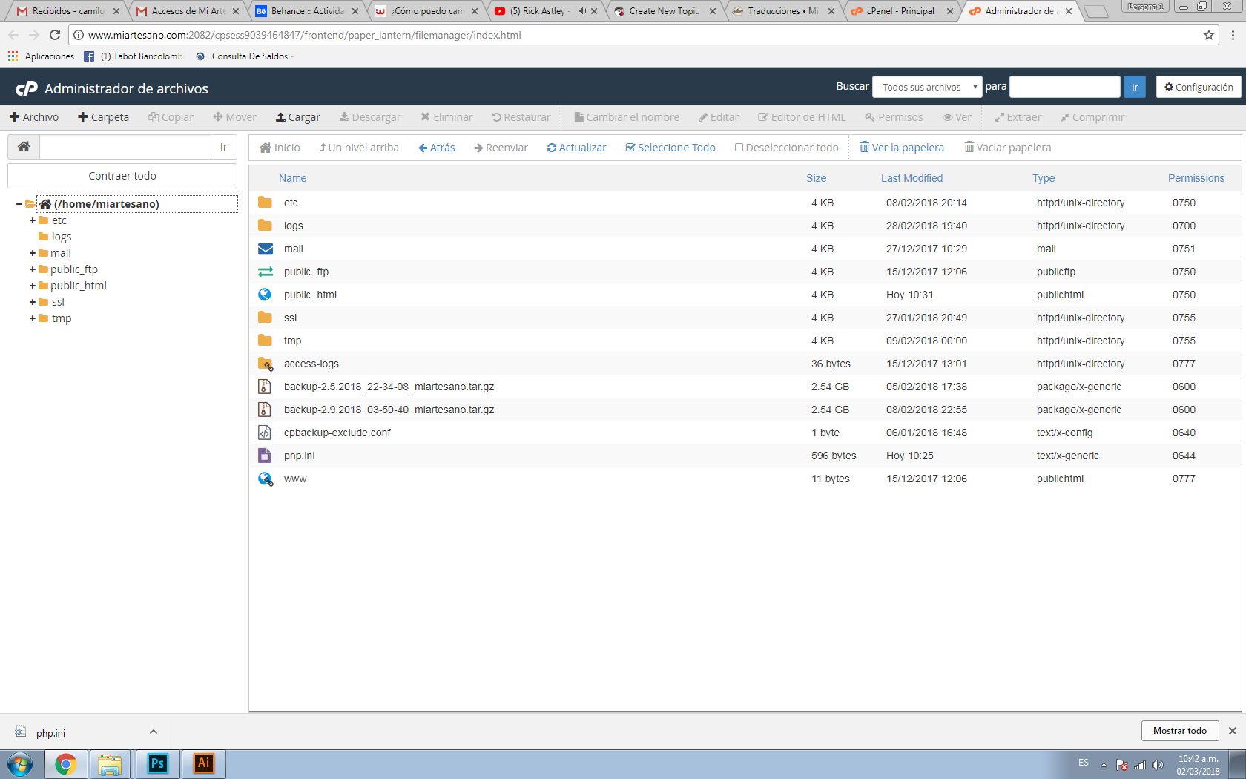Close the downloads bar with the X

coord(1233,731)
